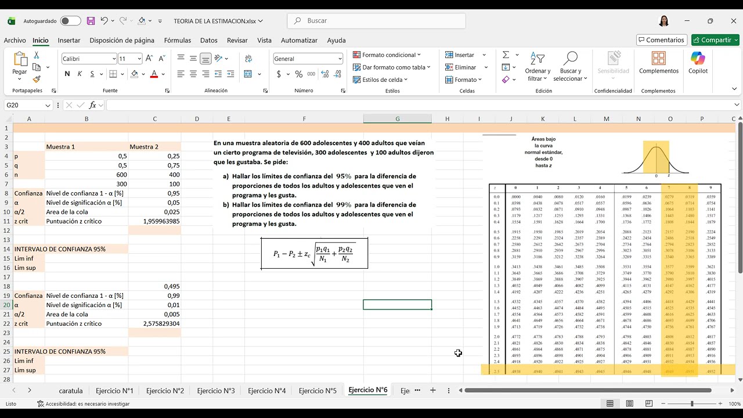
Task: Click the green Compartir button
Action: [x=715, y=40]
